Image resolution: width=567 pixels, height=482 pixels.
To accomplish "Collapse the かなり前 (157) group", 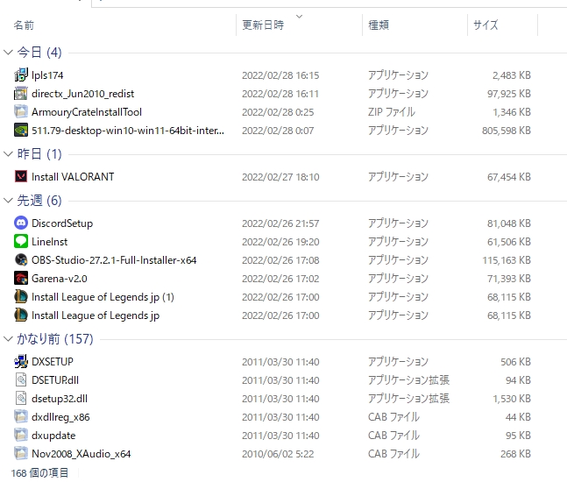I will point(8,339).
